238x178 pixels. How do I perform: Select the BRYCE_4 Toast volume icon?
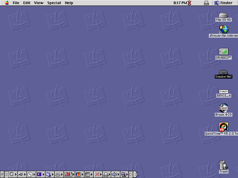(223, 91)
